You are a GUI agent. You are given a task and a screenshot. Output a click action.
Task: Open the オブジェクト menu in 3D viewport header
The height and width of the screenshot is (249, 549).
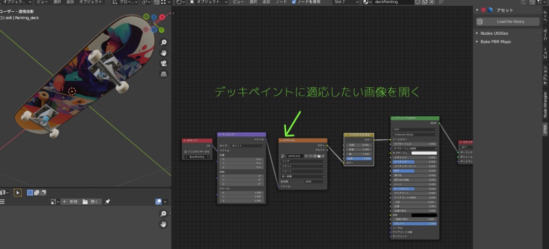click(90, 2)
